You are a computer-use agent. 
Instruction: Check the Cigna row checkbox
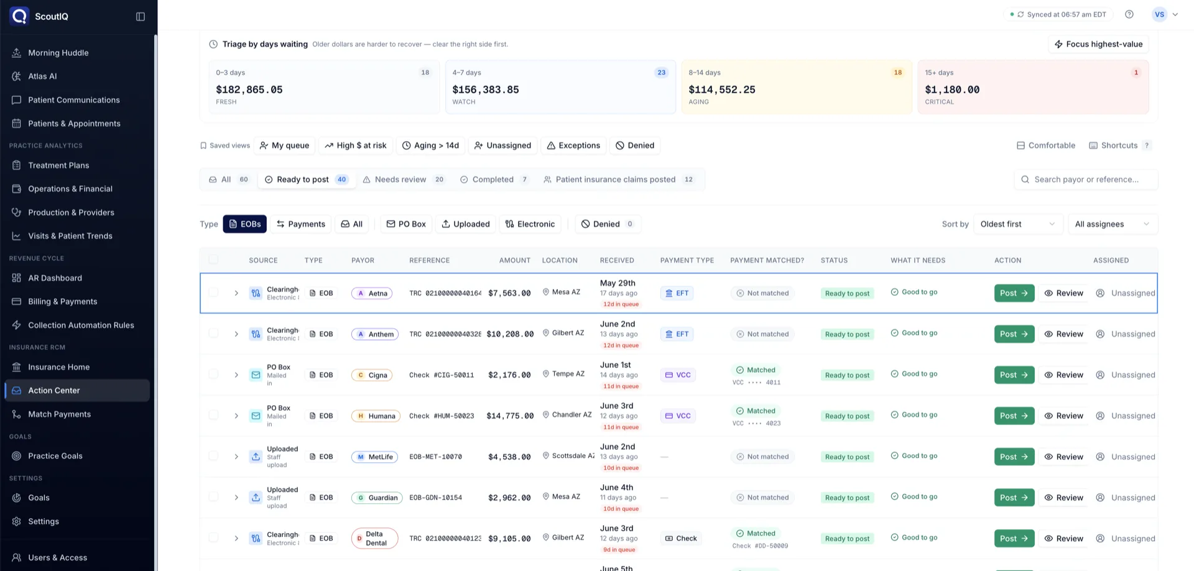[213, 375]
